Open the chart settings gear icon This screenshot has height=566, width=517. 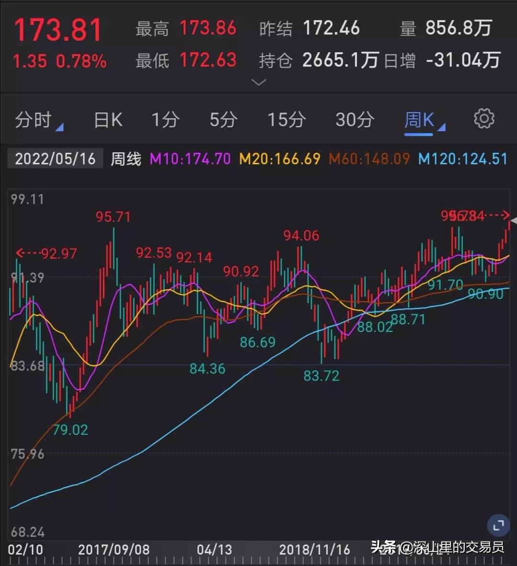pyautogui.click(x=485, y=119)
